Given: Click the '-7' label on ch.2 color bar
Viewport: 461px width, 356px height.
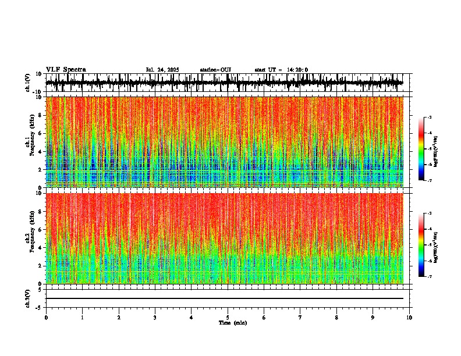Looking at the screenshot, I should 429,276.
